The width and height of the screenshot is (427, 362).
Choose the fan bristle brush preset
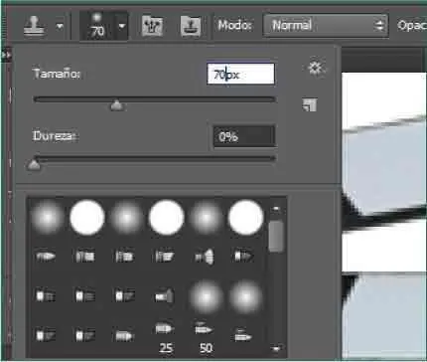pos(205,257)
